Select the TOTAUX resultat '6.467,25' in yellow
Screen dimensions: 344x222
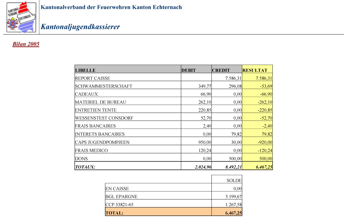tap(264, 167)
